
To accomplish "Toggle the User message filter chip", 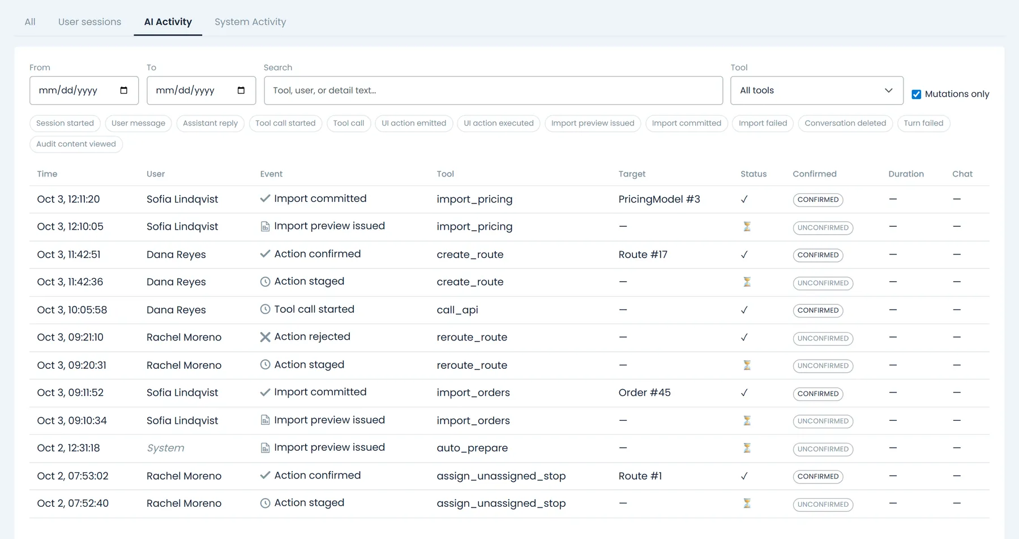I will [x=138, y=123].
